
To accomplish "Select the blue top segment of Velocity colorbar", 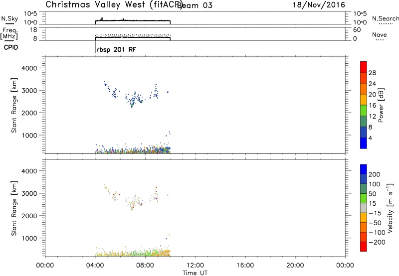I will coord(364,169).
